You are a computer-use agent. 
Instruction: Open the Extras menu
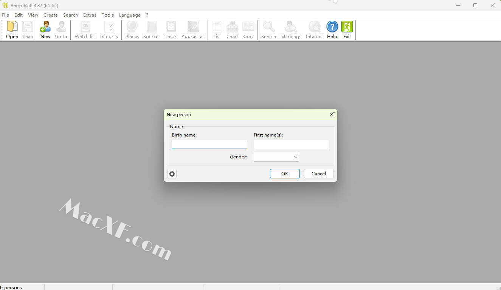pos(90,15)
